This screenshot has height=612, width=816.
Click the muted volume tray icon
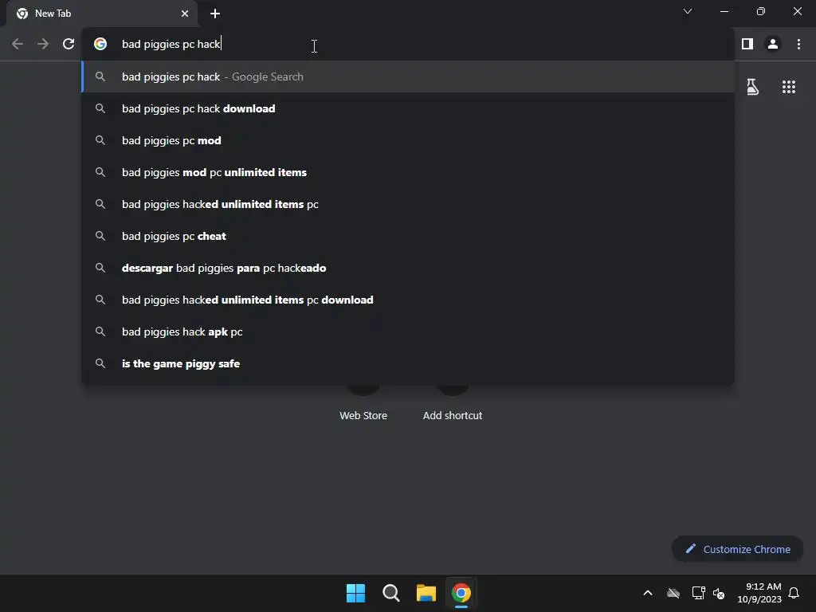tap(719, 593)
